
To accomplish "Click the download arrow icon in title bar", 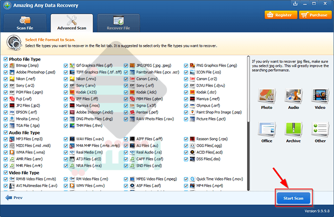I will (x=295, y=3).
